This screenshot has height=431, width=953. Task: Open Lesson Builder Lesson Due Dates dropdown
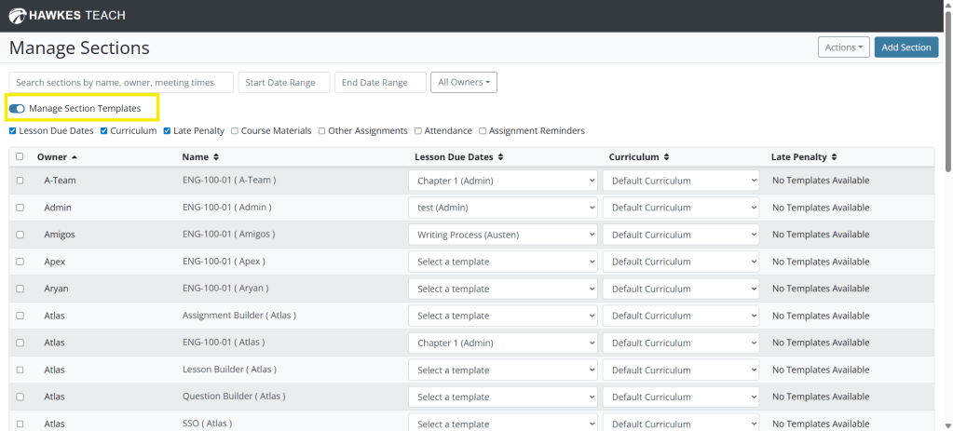pyautogui.click(x=503, y=370)
